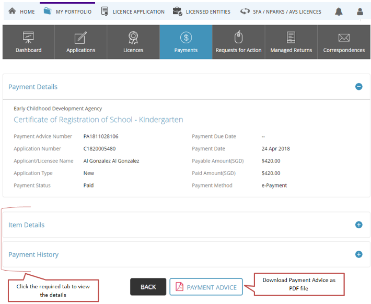This screenshot has height=304, width=371.
Task: Open the MY PORTFOLIO menu
Action: 67,11
